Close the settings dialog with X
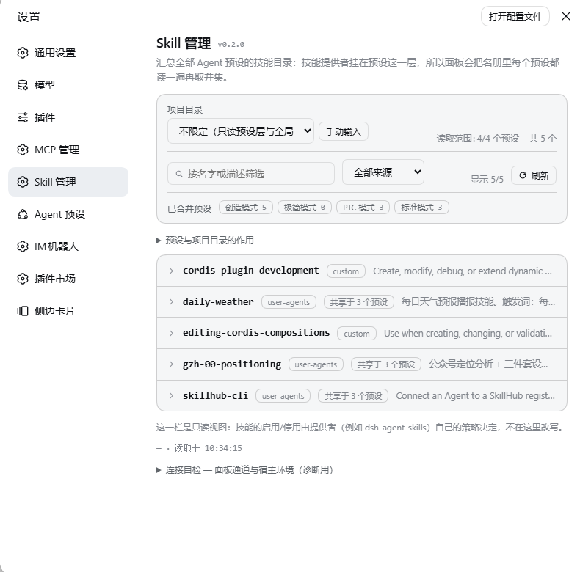This screenshot has width=580, height=572. pos(565,16)
